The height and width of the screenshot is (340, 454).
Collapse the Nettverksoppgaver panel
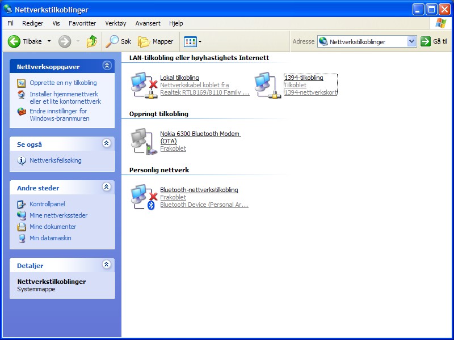click(x=107, y=66)
